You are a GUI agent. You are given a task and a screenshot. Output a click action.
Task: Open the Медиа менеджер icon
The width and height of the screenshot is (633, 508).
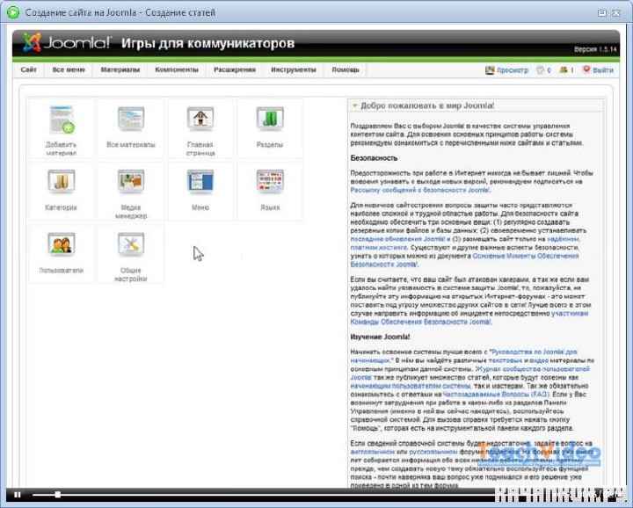pyautogui.click(x=131, y=192)
